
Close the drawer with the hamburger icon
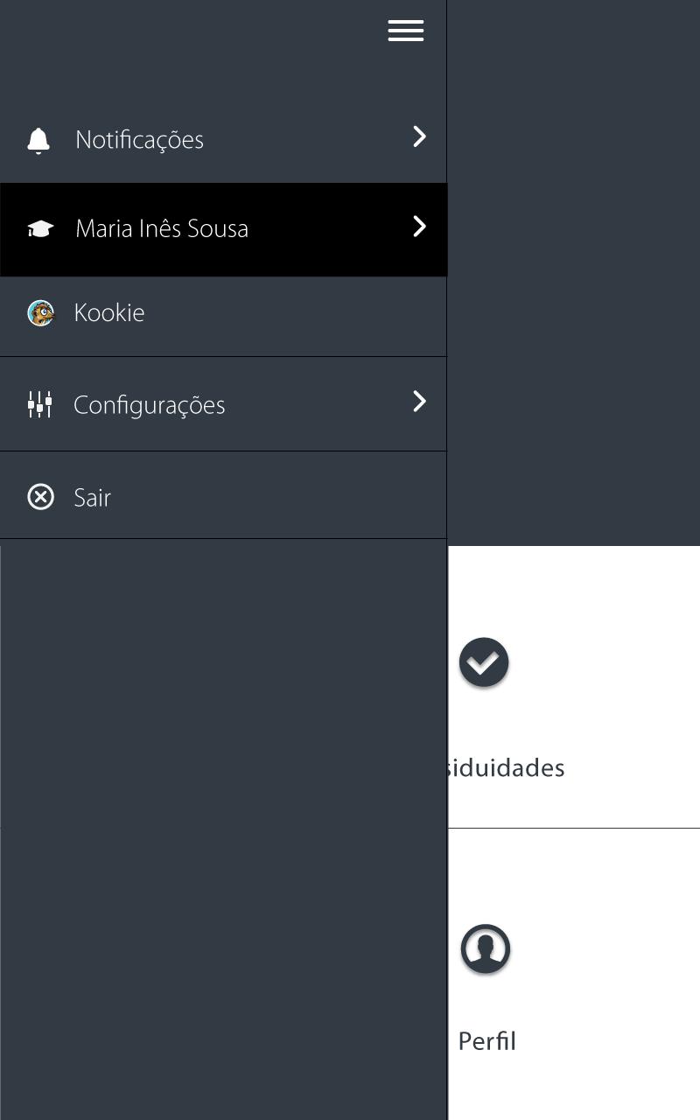[406, 31]
